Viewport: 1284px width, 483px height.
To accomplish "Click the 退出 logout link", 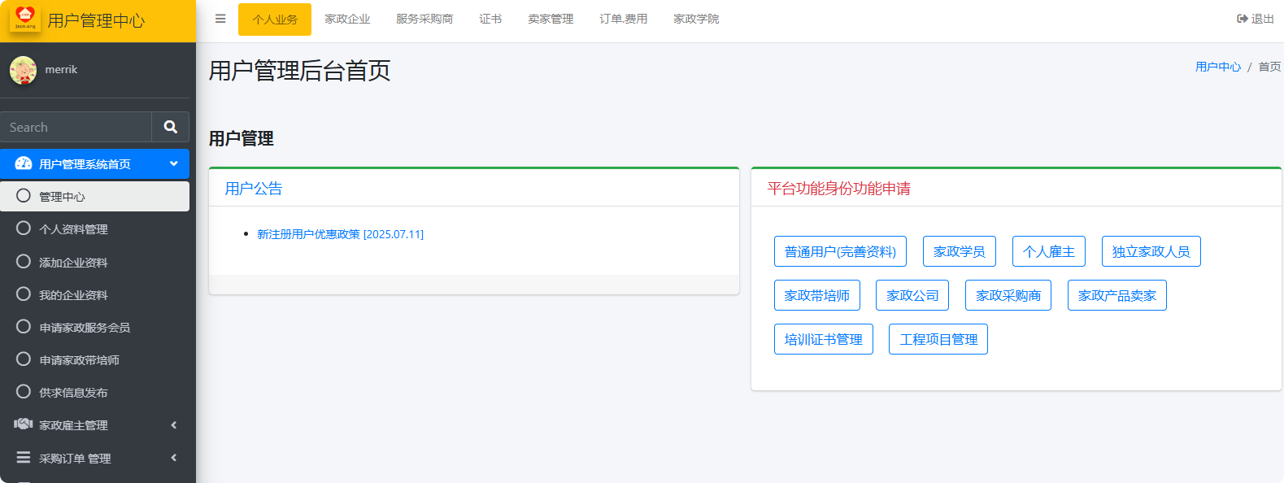I will [1256, 19].
